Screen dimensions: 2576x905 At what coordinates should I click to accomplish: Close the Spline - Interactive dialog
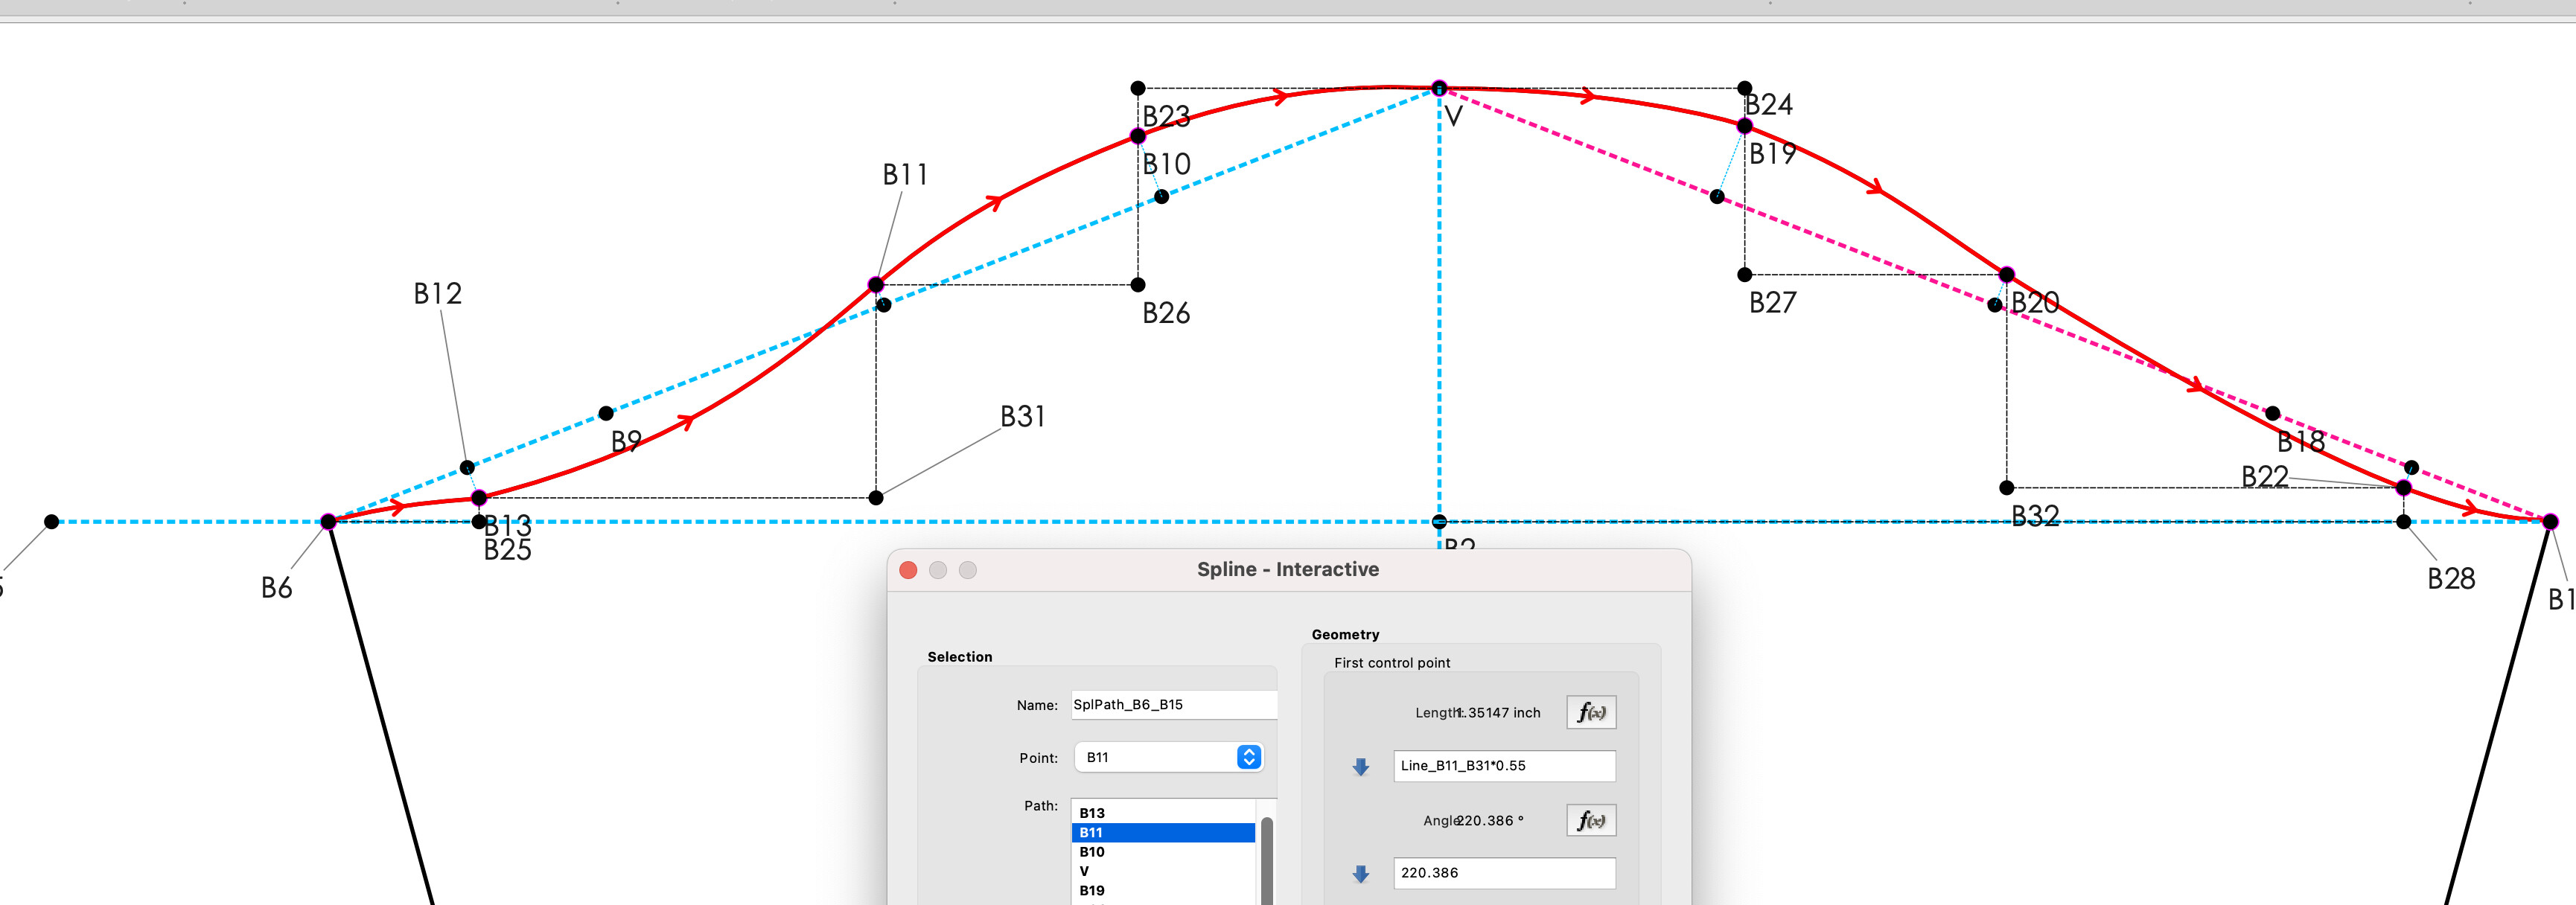click(908, 570)
